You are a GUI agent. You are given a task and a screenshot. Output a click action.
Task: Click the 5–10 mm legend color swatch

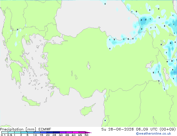pos(30,132)
